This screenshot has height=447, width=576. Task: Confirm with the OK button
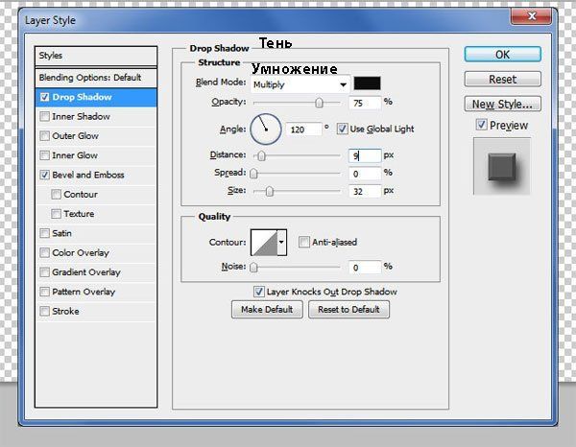pyautogui.click(x=502, y=55)
